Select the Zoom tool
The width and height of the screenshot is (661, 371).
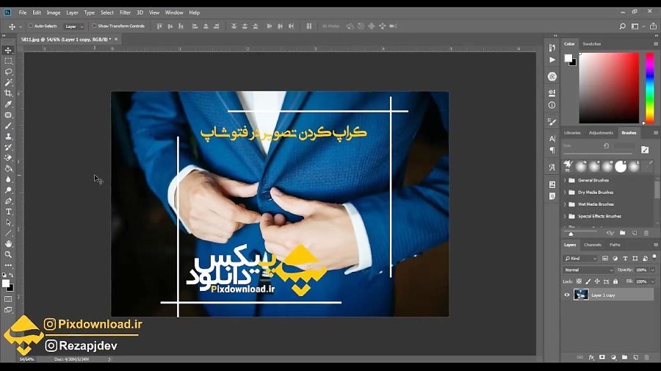point(8,255)
